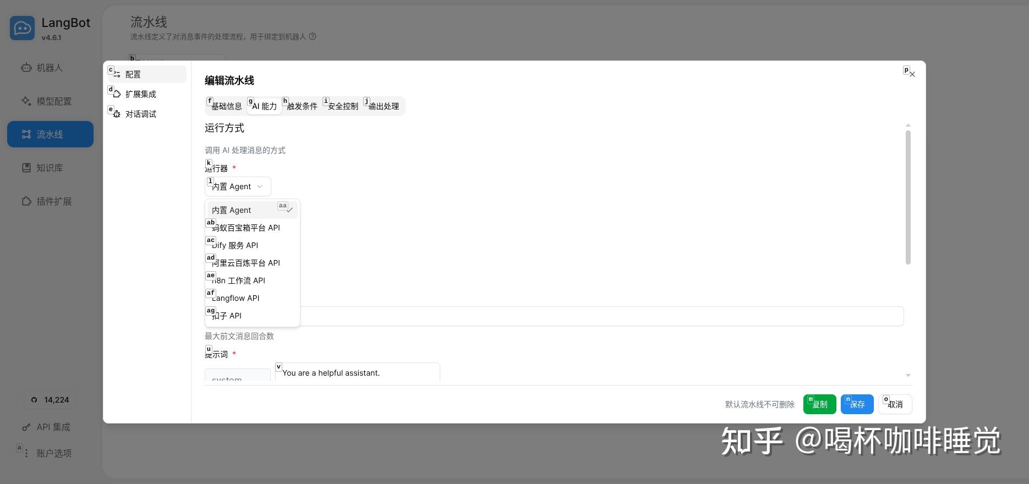Click the scrollbar down arrow in dialog

coord(908,375)
